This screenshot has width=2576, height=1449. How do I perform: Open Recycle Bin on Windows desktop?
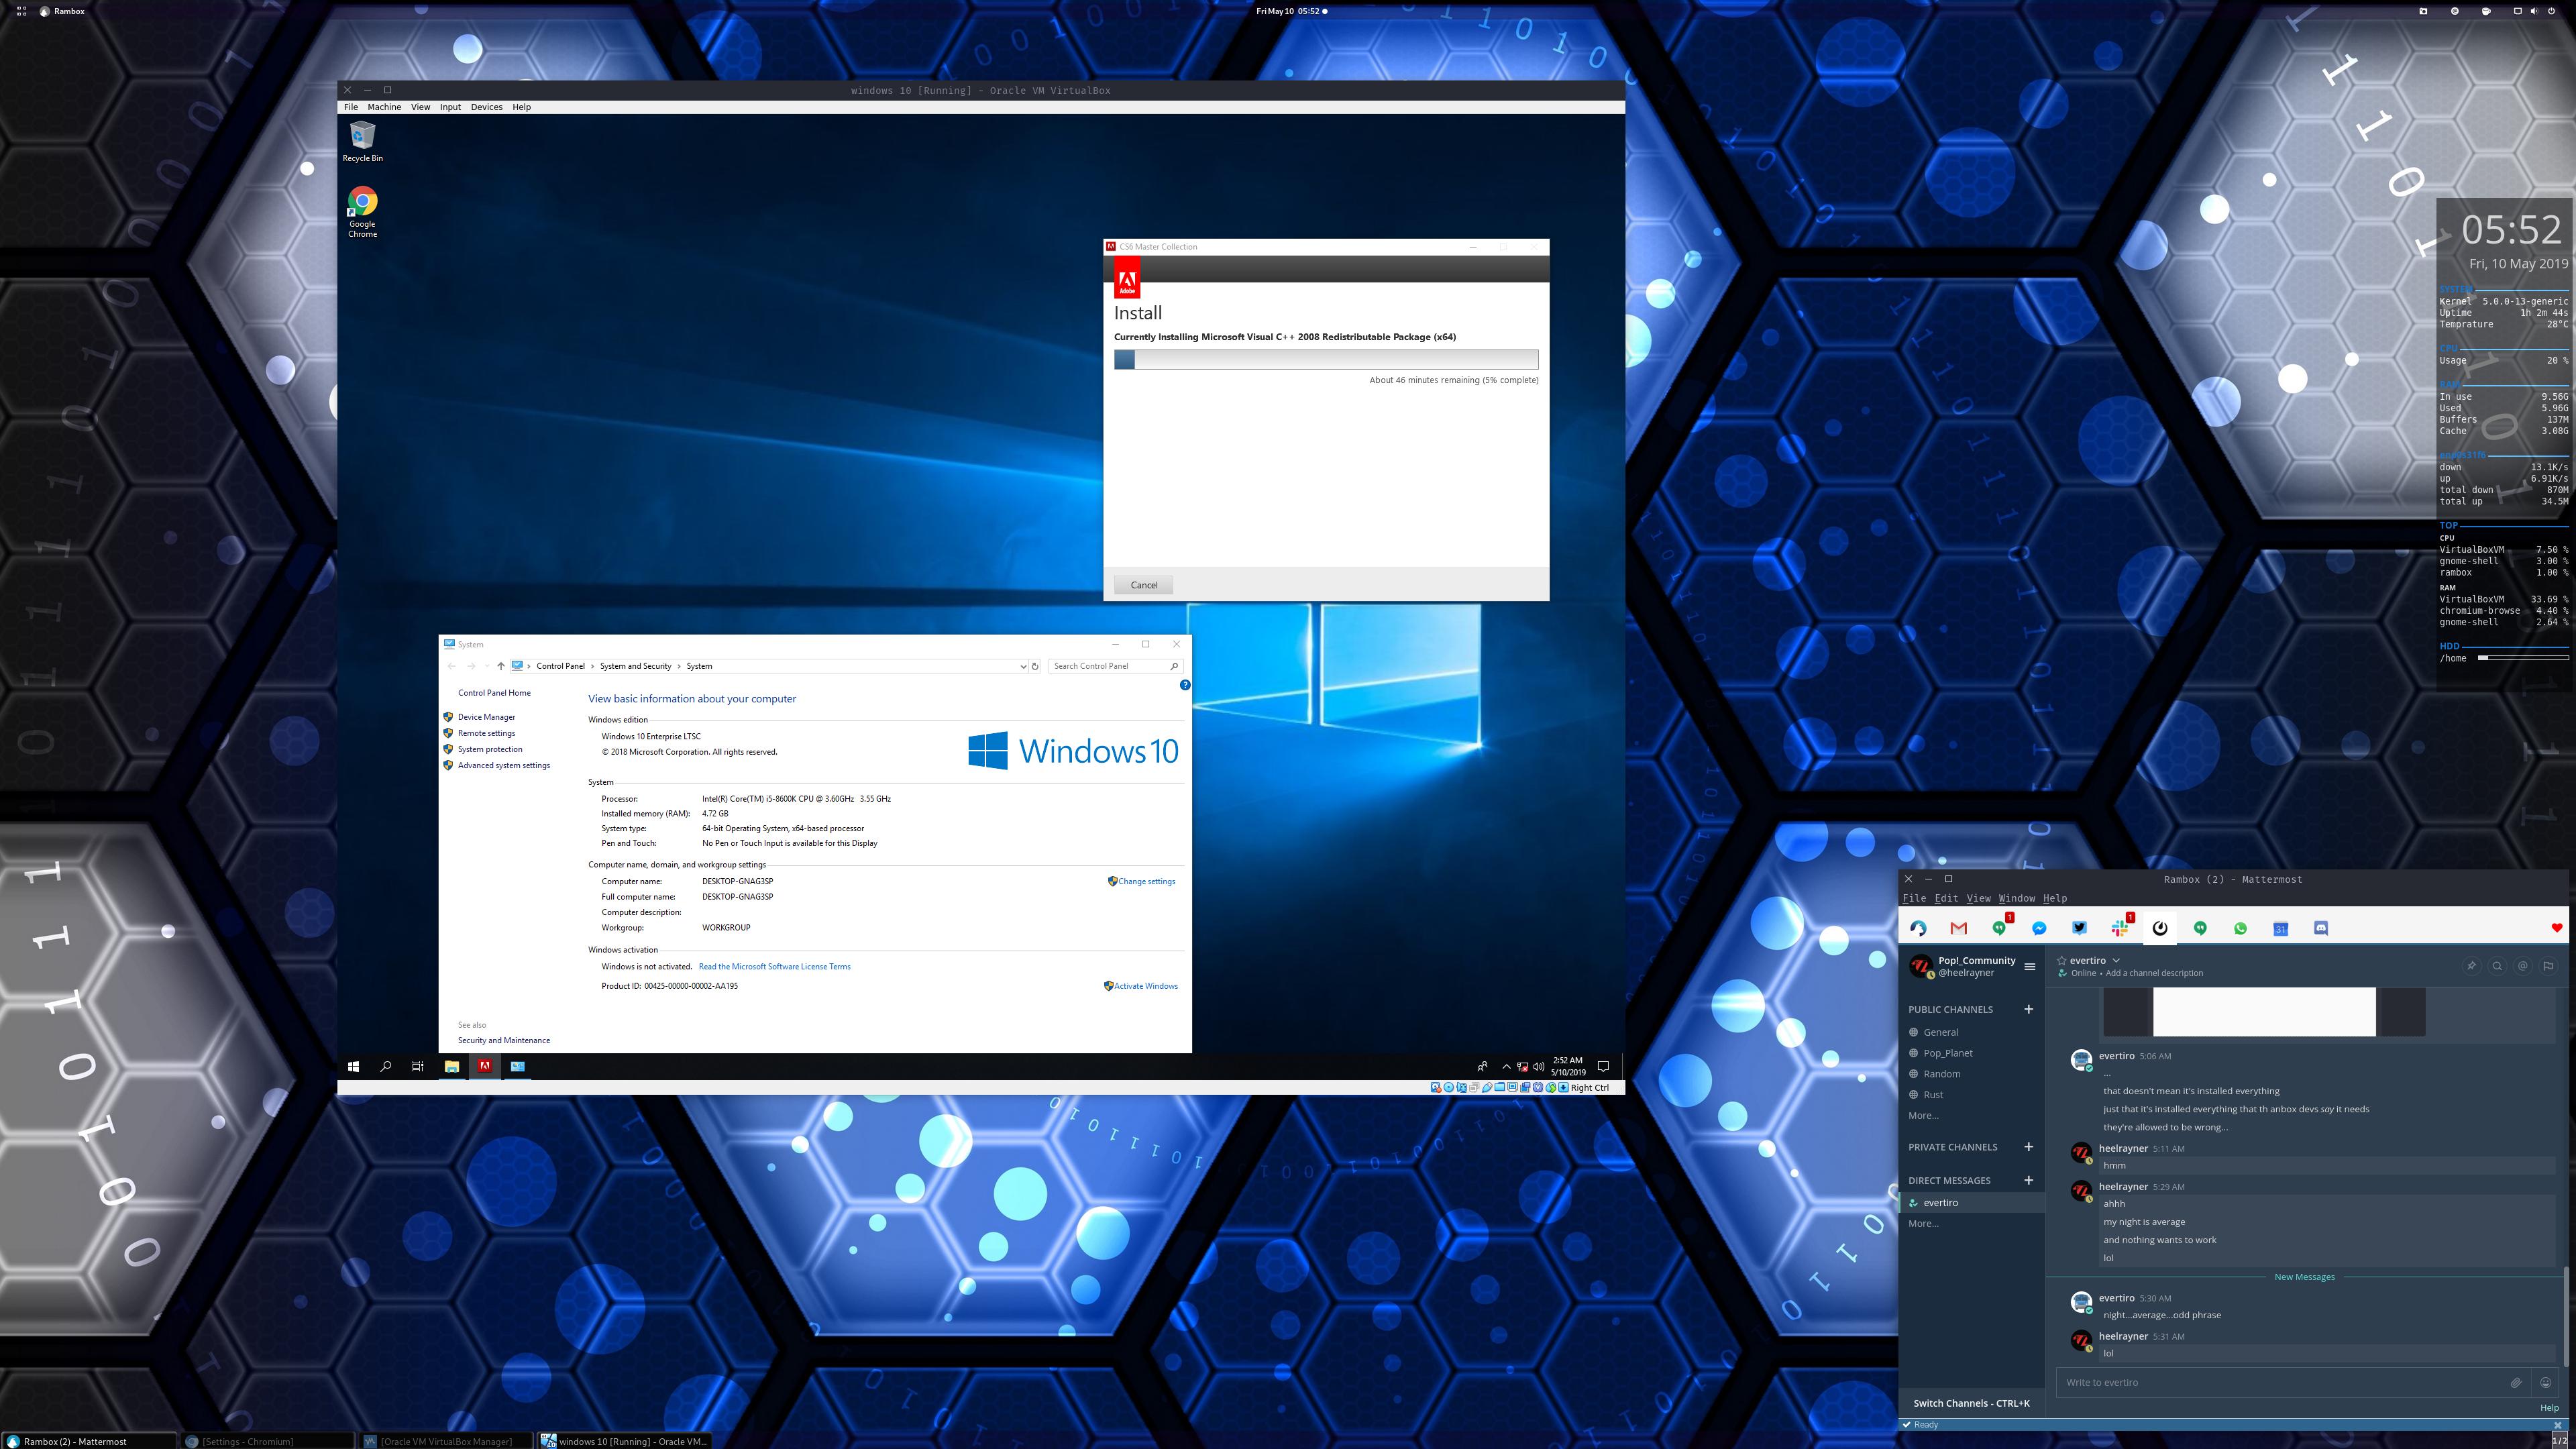coord(362,141)
